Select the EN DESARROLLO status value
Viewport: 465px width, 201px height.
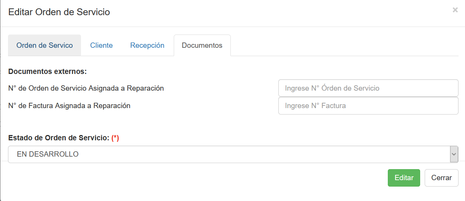pyautogui.click(x=48, y=154)
